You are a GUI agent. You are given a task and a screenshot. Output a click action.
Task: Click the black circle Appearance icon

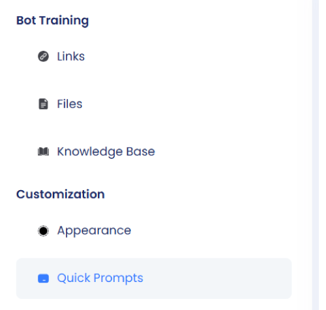point(43,231)
